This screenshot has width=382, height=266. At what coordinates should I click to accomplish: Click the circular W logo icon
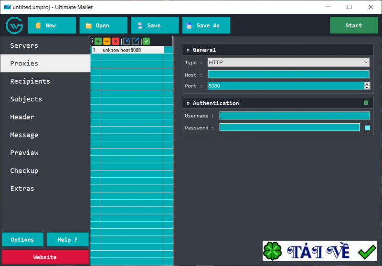tap(14, 25)
